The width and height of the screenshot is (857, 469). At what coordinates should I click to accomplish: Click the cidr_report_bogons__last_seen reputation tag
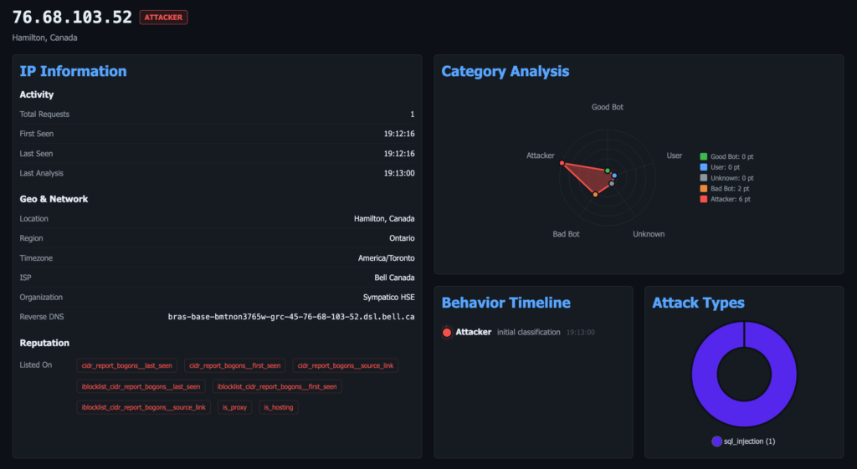[127, 365]
